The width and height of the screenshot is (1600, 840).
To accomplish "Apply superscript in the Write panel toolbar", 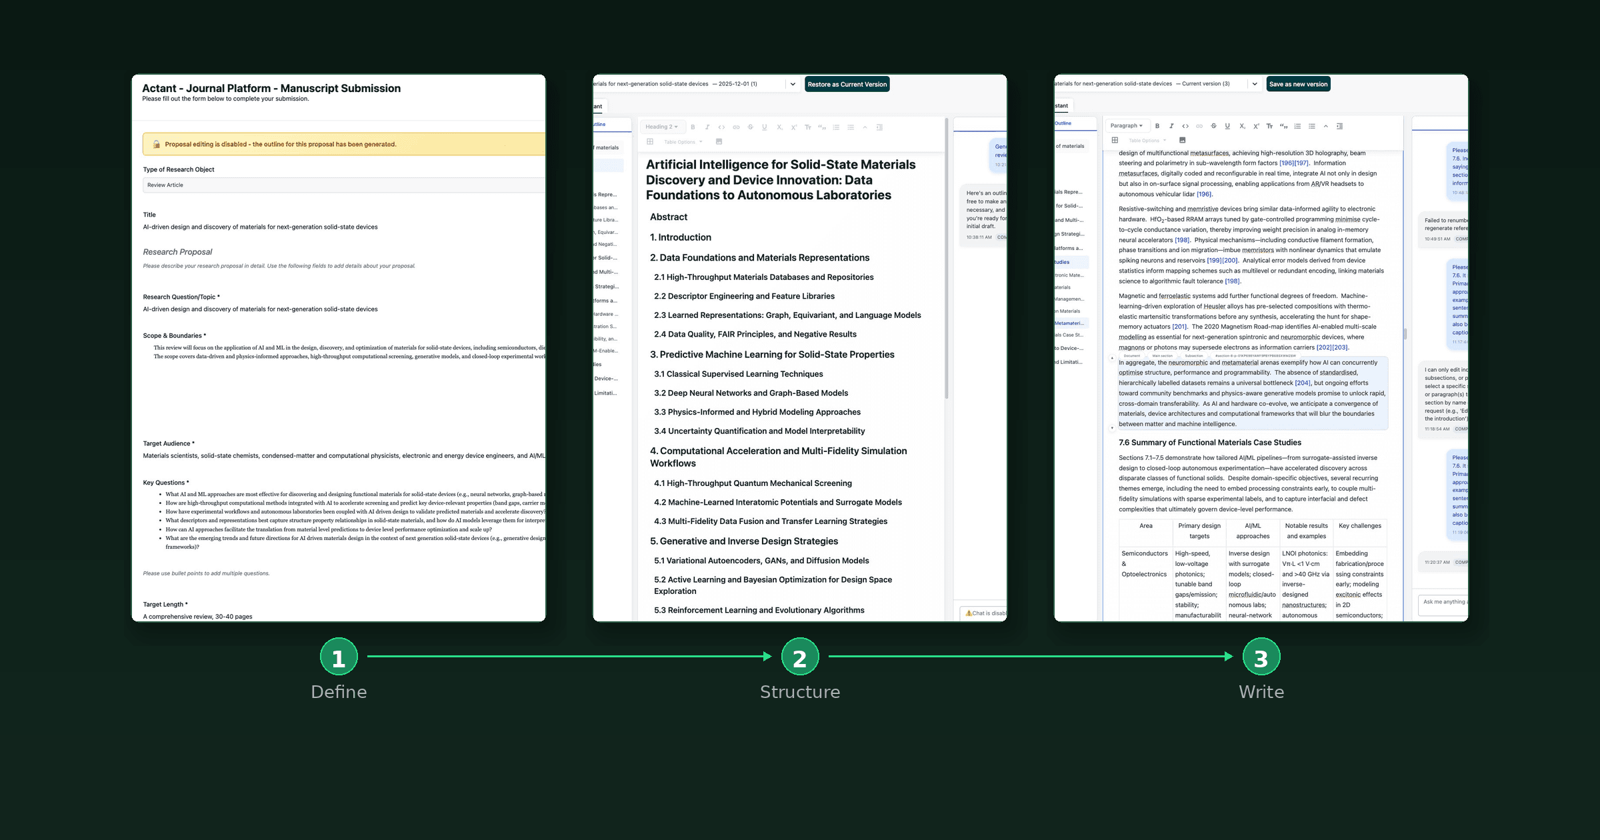I will [1256, 126].
